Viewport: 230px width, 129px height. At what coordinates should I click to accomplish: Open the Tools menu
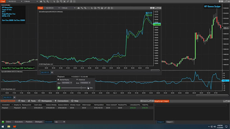[x=32, y=101]
